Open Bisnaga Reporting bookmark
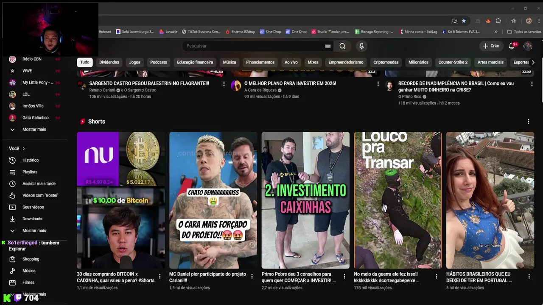 pos(374,32)
